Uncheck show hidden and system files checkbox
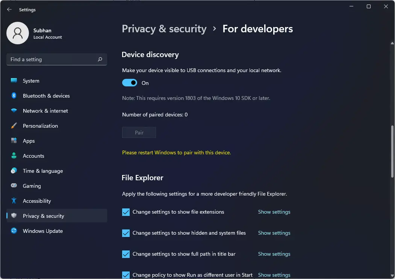Viewport: 395px width, 279px height. click(x=126, y=233)
